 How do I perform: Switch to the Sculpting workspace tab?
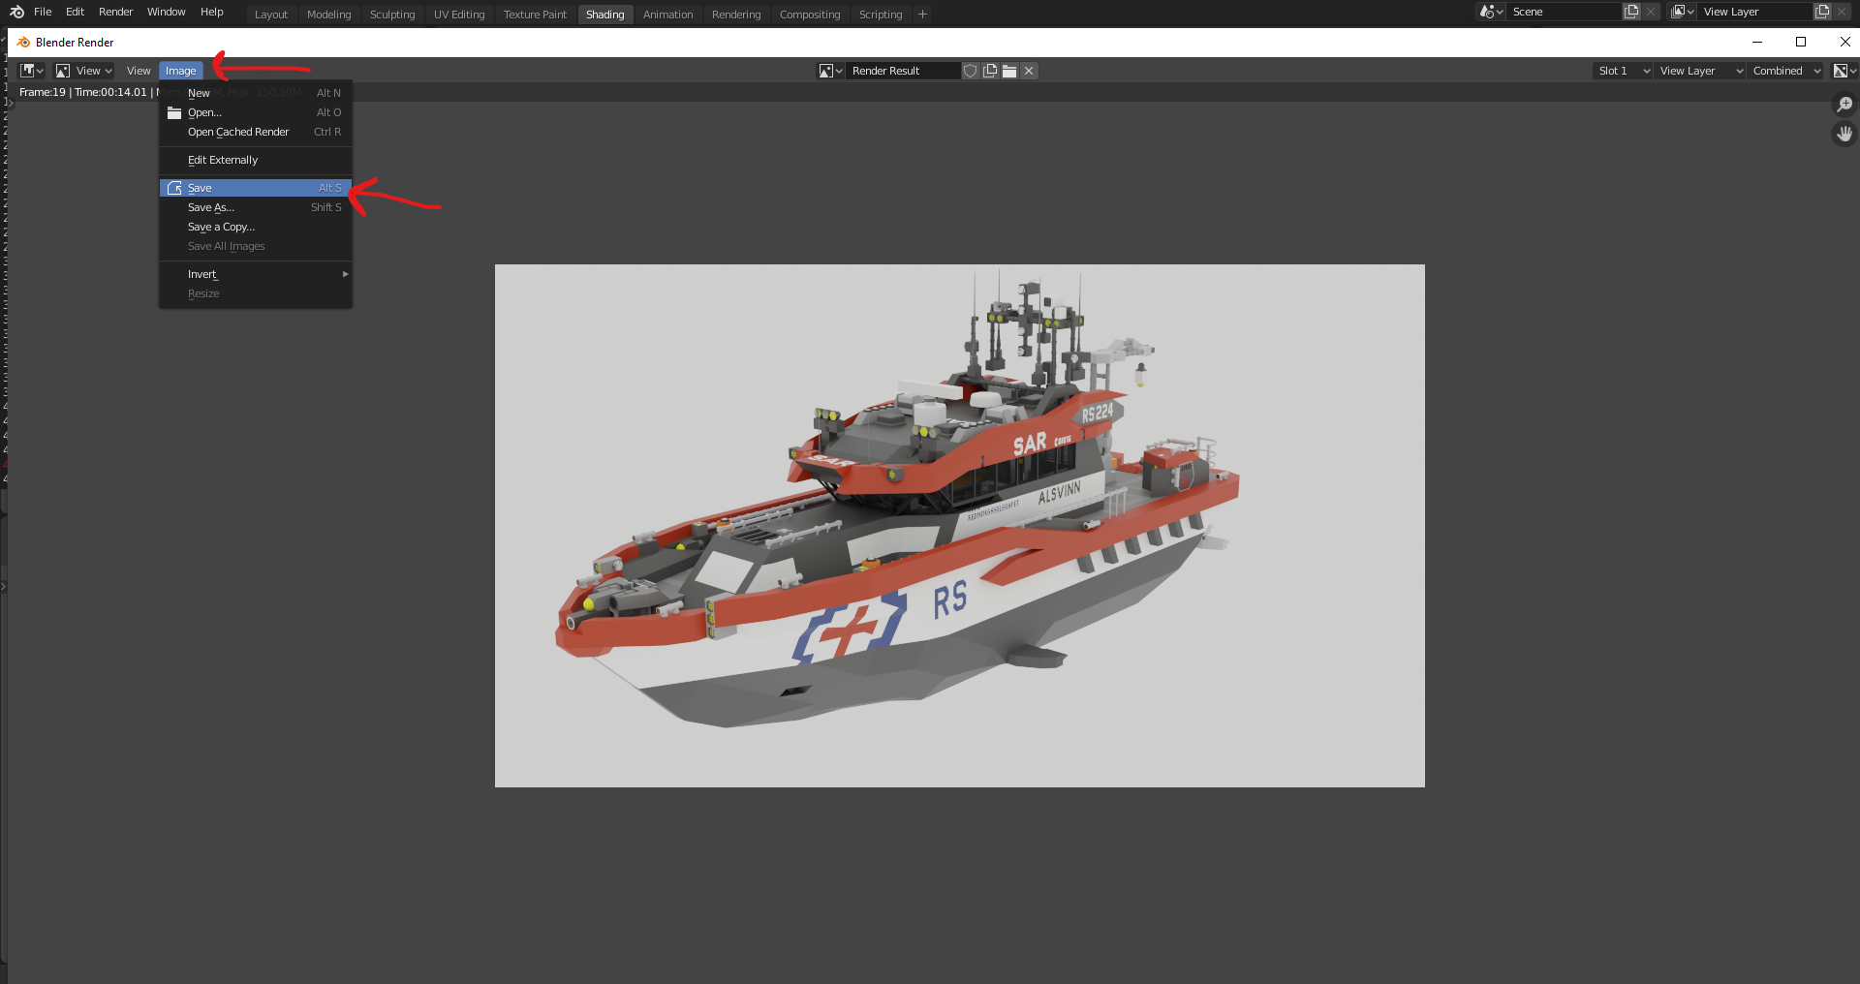392,15
